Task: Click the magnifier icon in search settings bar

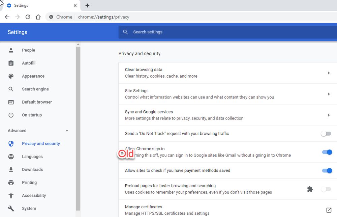Action: coord(126,32)
